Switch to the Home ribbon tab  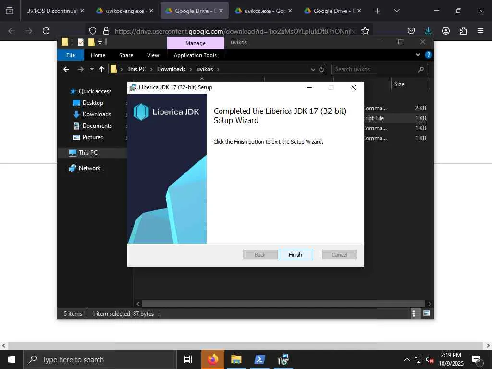98,55
